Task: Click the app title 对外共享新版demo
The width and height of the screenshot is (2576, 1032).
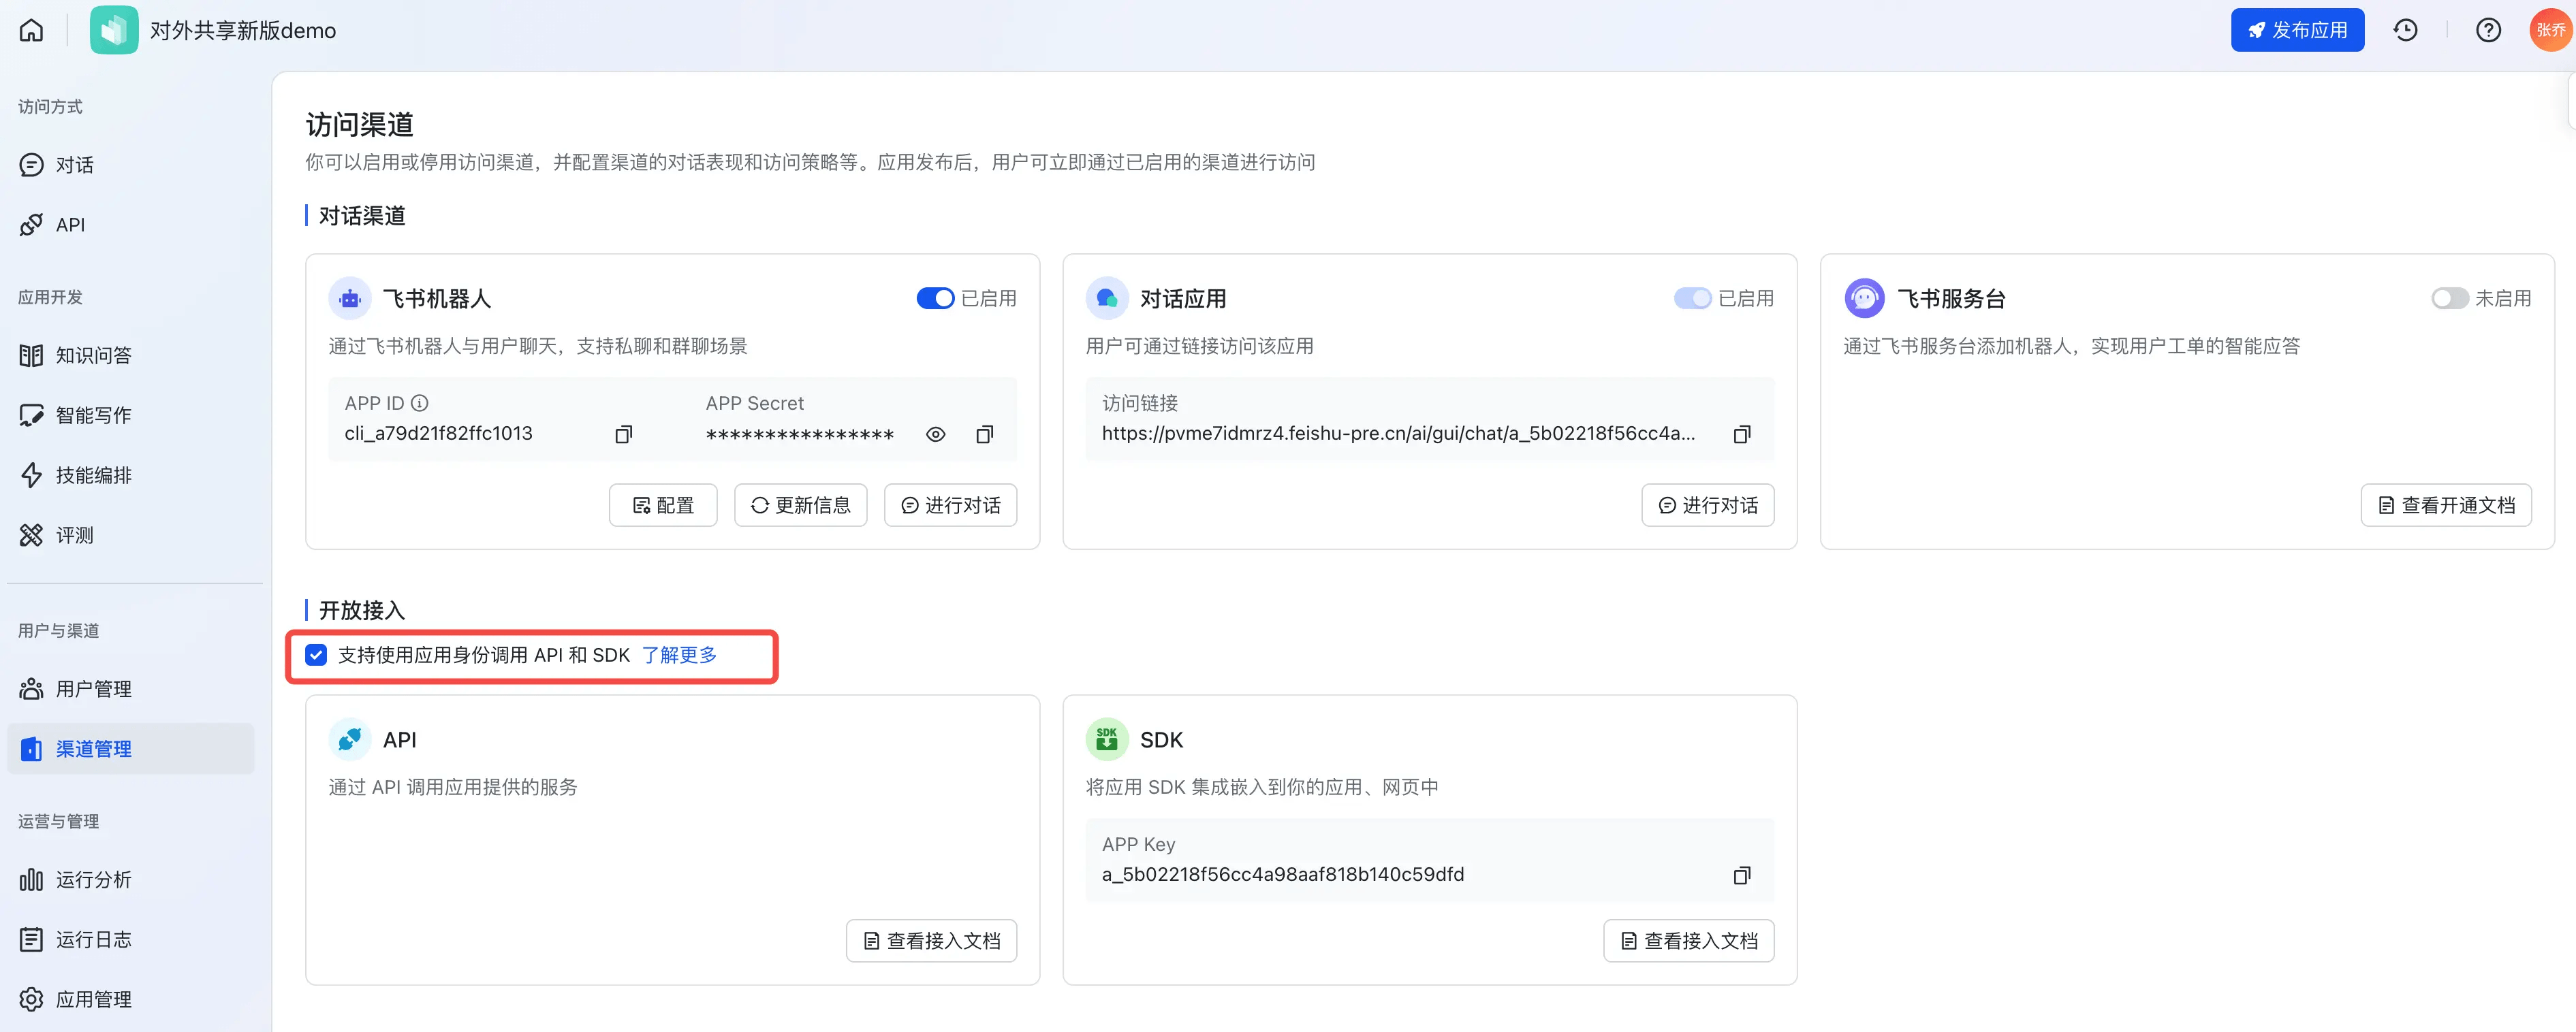Action: pos(243,30)
